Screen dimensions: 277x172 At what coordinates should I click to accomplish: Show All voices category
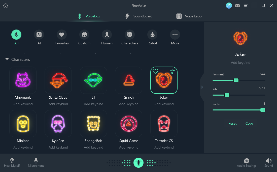tap(16, 37)
